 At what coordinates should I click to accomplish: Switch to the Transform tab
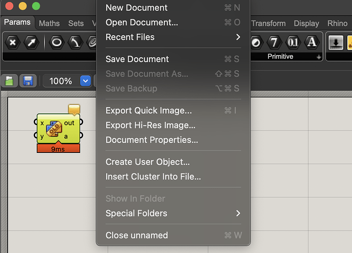268,23
